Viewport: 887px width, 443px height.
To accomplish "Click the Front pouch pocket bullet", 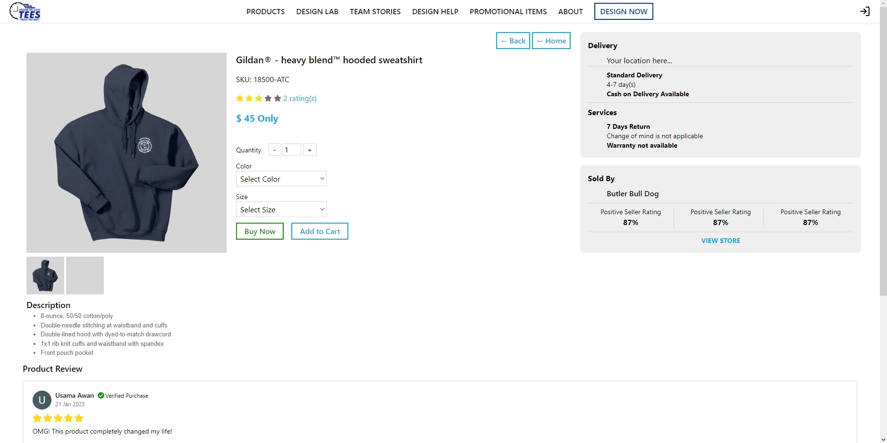I will click(x=67, y=352).
